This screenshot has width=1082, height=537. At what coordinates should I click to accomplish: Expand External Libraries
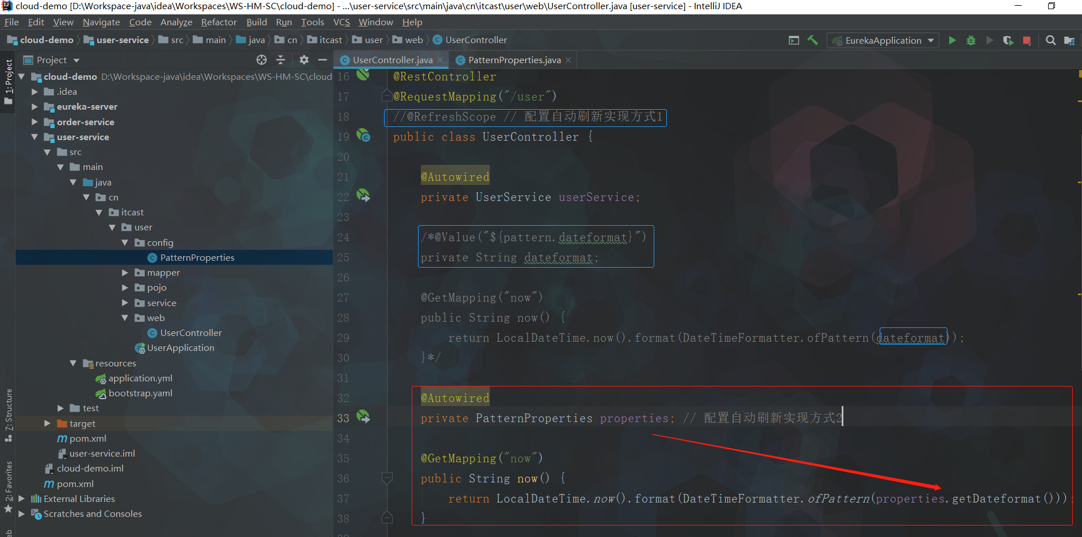[22, 499]
